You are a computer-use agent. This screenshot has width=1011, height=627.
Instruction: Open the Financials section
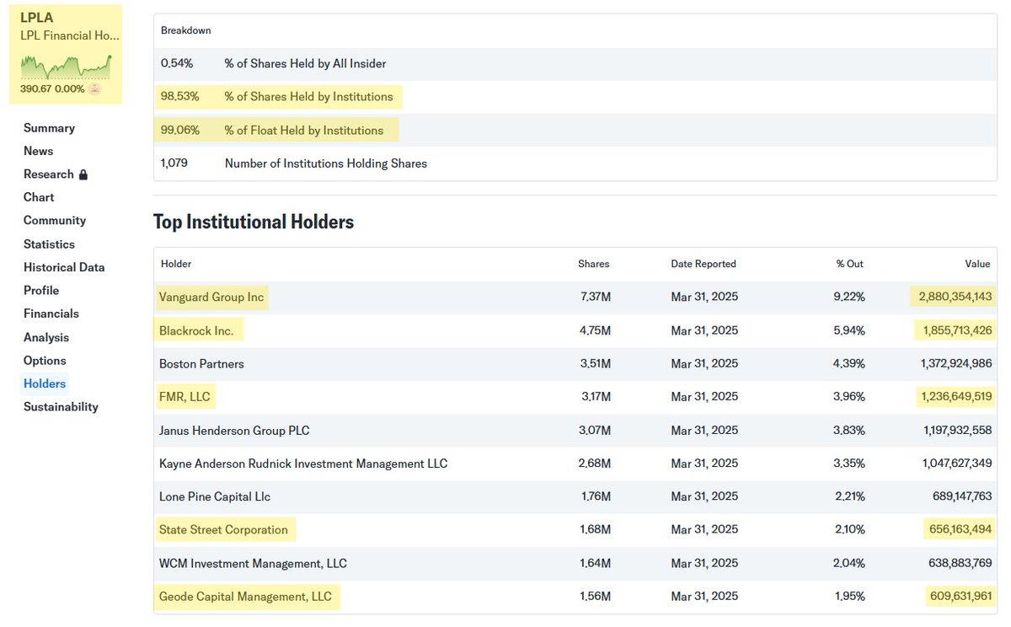[x=51, y=313]
